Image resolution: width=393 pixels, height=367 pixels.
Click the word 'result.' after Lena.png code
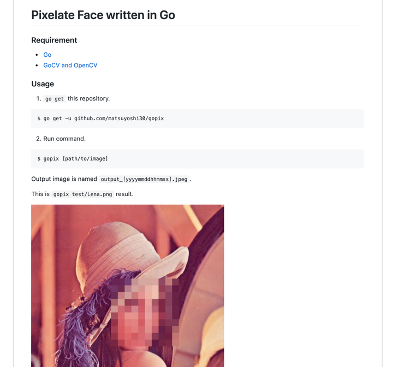coord(124,194)
